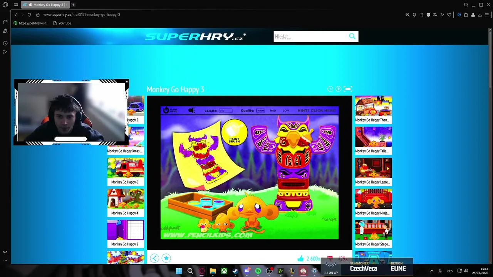Click the game's Main Menu button
This screenshot has height=277, width=493.
pyautogui.click(x=170, y=110)
